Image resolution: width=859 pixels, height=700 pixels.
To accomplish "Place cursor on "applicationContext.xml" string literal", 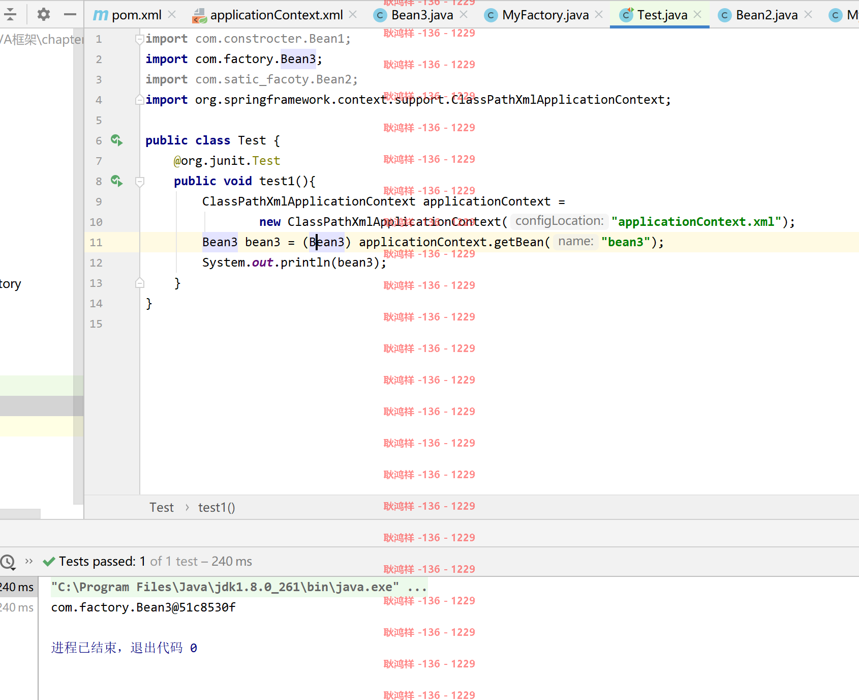I will coord(696,222).
